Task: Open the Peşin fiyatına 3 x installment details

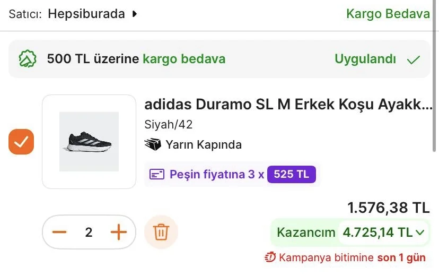Action: [216, 174]
